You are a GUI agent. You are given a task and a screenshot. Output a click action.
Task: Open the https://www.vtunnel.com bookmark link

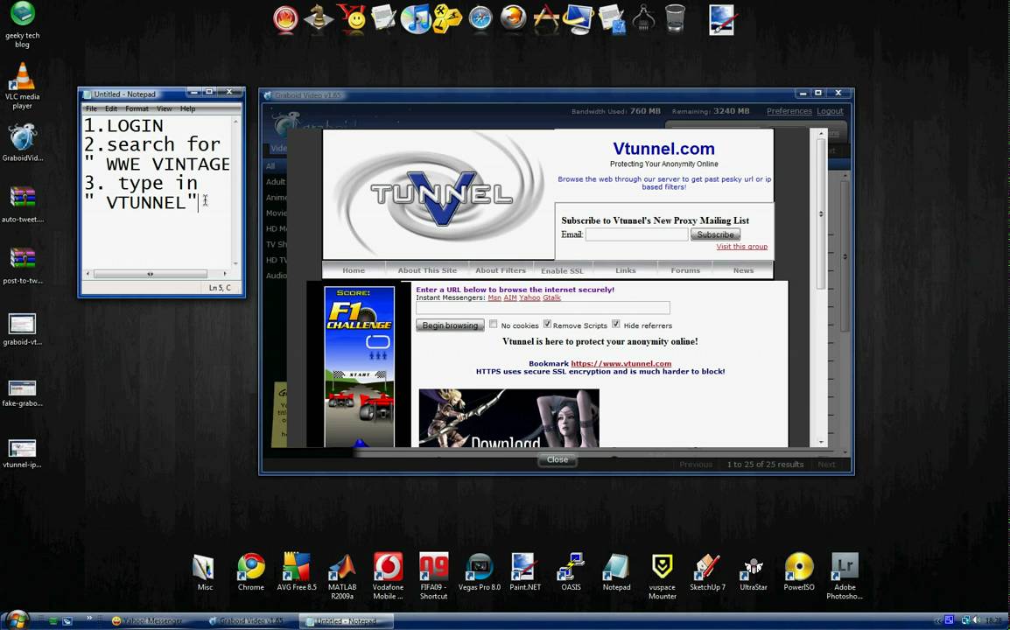click(x=621, y=363)
